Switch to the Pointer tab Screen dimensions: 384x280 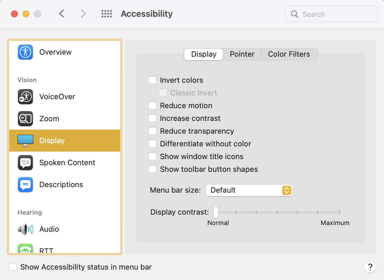(x=242, y=54)
